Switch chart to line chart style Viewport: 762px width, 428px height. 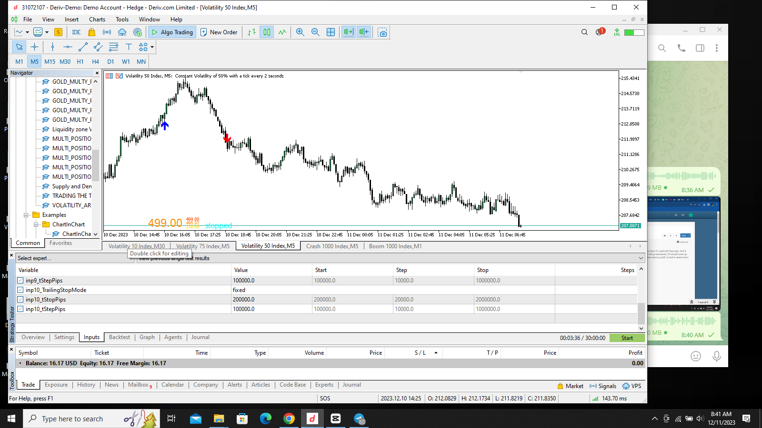point(282,32)
